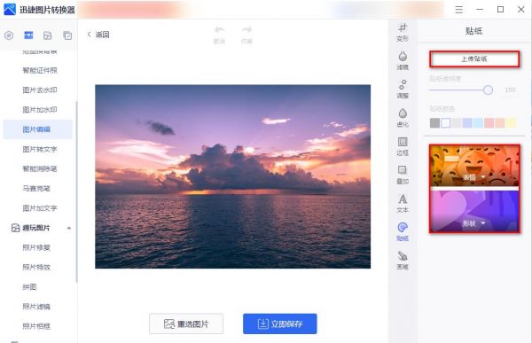
Task: Select the 贴纸 sticker tool
Action: [403, 231]
